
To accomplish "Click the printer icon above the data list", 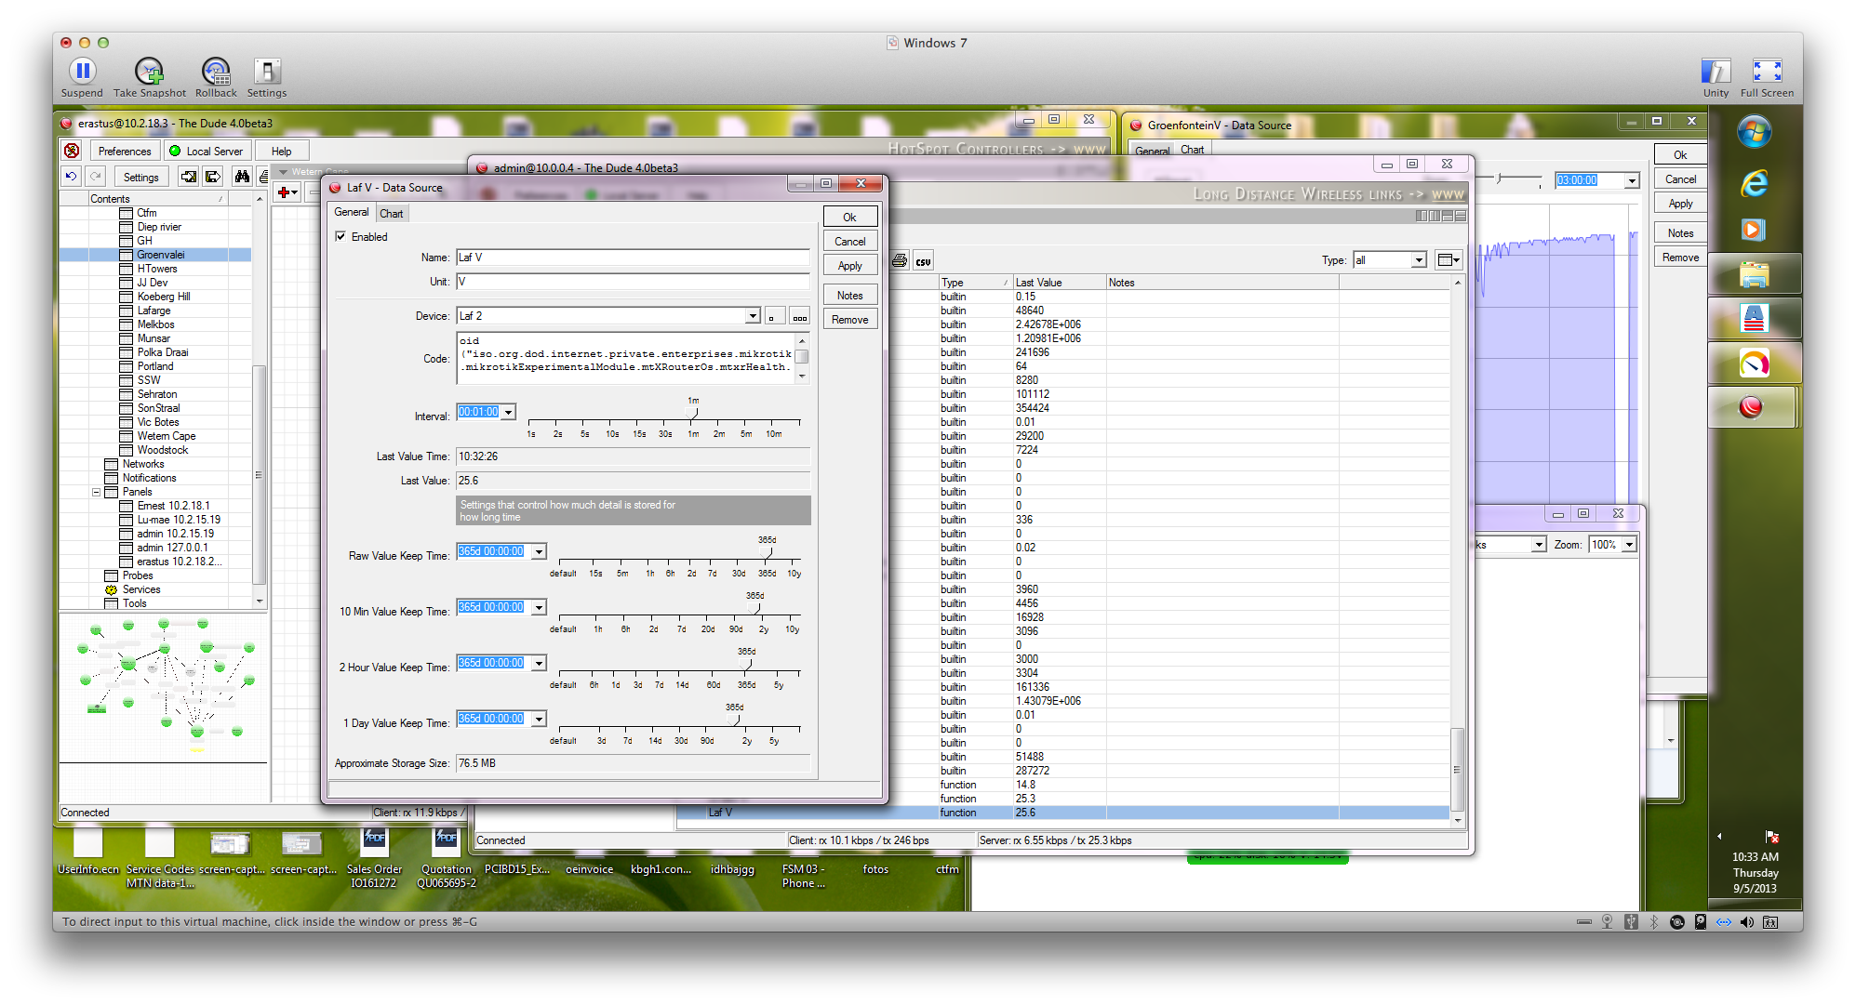I will click(899, 260).
